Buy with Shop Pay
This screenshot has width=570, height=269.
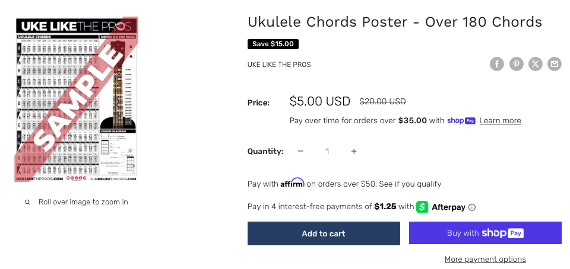(485, 233)
